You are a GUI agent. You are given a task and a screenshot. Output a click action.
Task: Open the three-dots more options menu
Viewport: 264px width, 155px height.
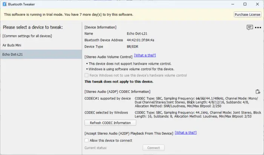point(258,27)
